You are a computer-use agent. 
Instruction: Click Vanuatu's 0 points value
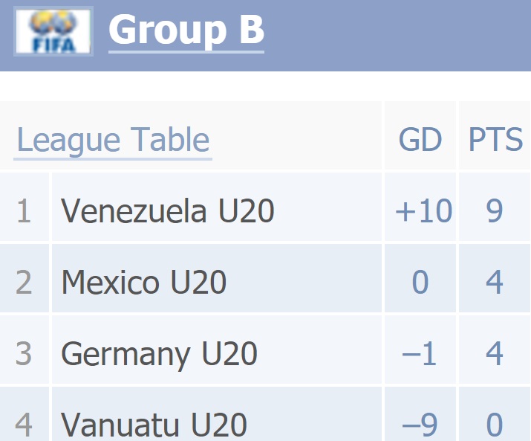point(495,425)
